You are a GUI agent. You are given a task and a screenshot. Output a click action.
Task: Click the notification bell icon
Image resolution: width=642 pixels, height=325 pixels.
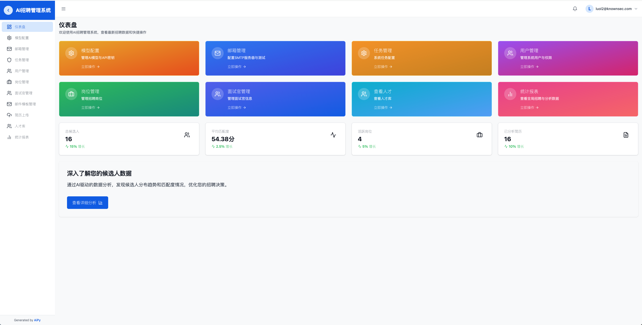click(x=575, y=9)
